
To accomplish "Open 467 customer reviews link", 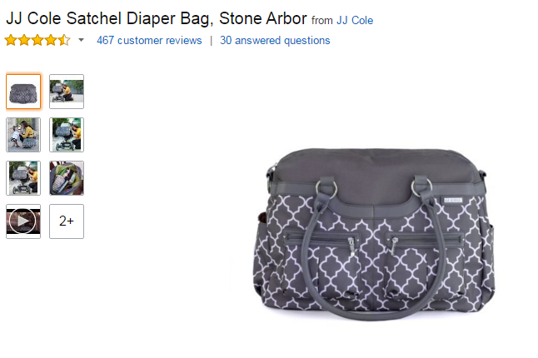I will point(149,41).
